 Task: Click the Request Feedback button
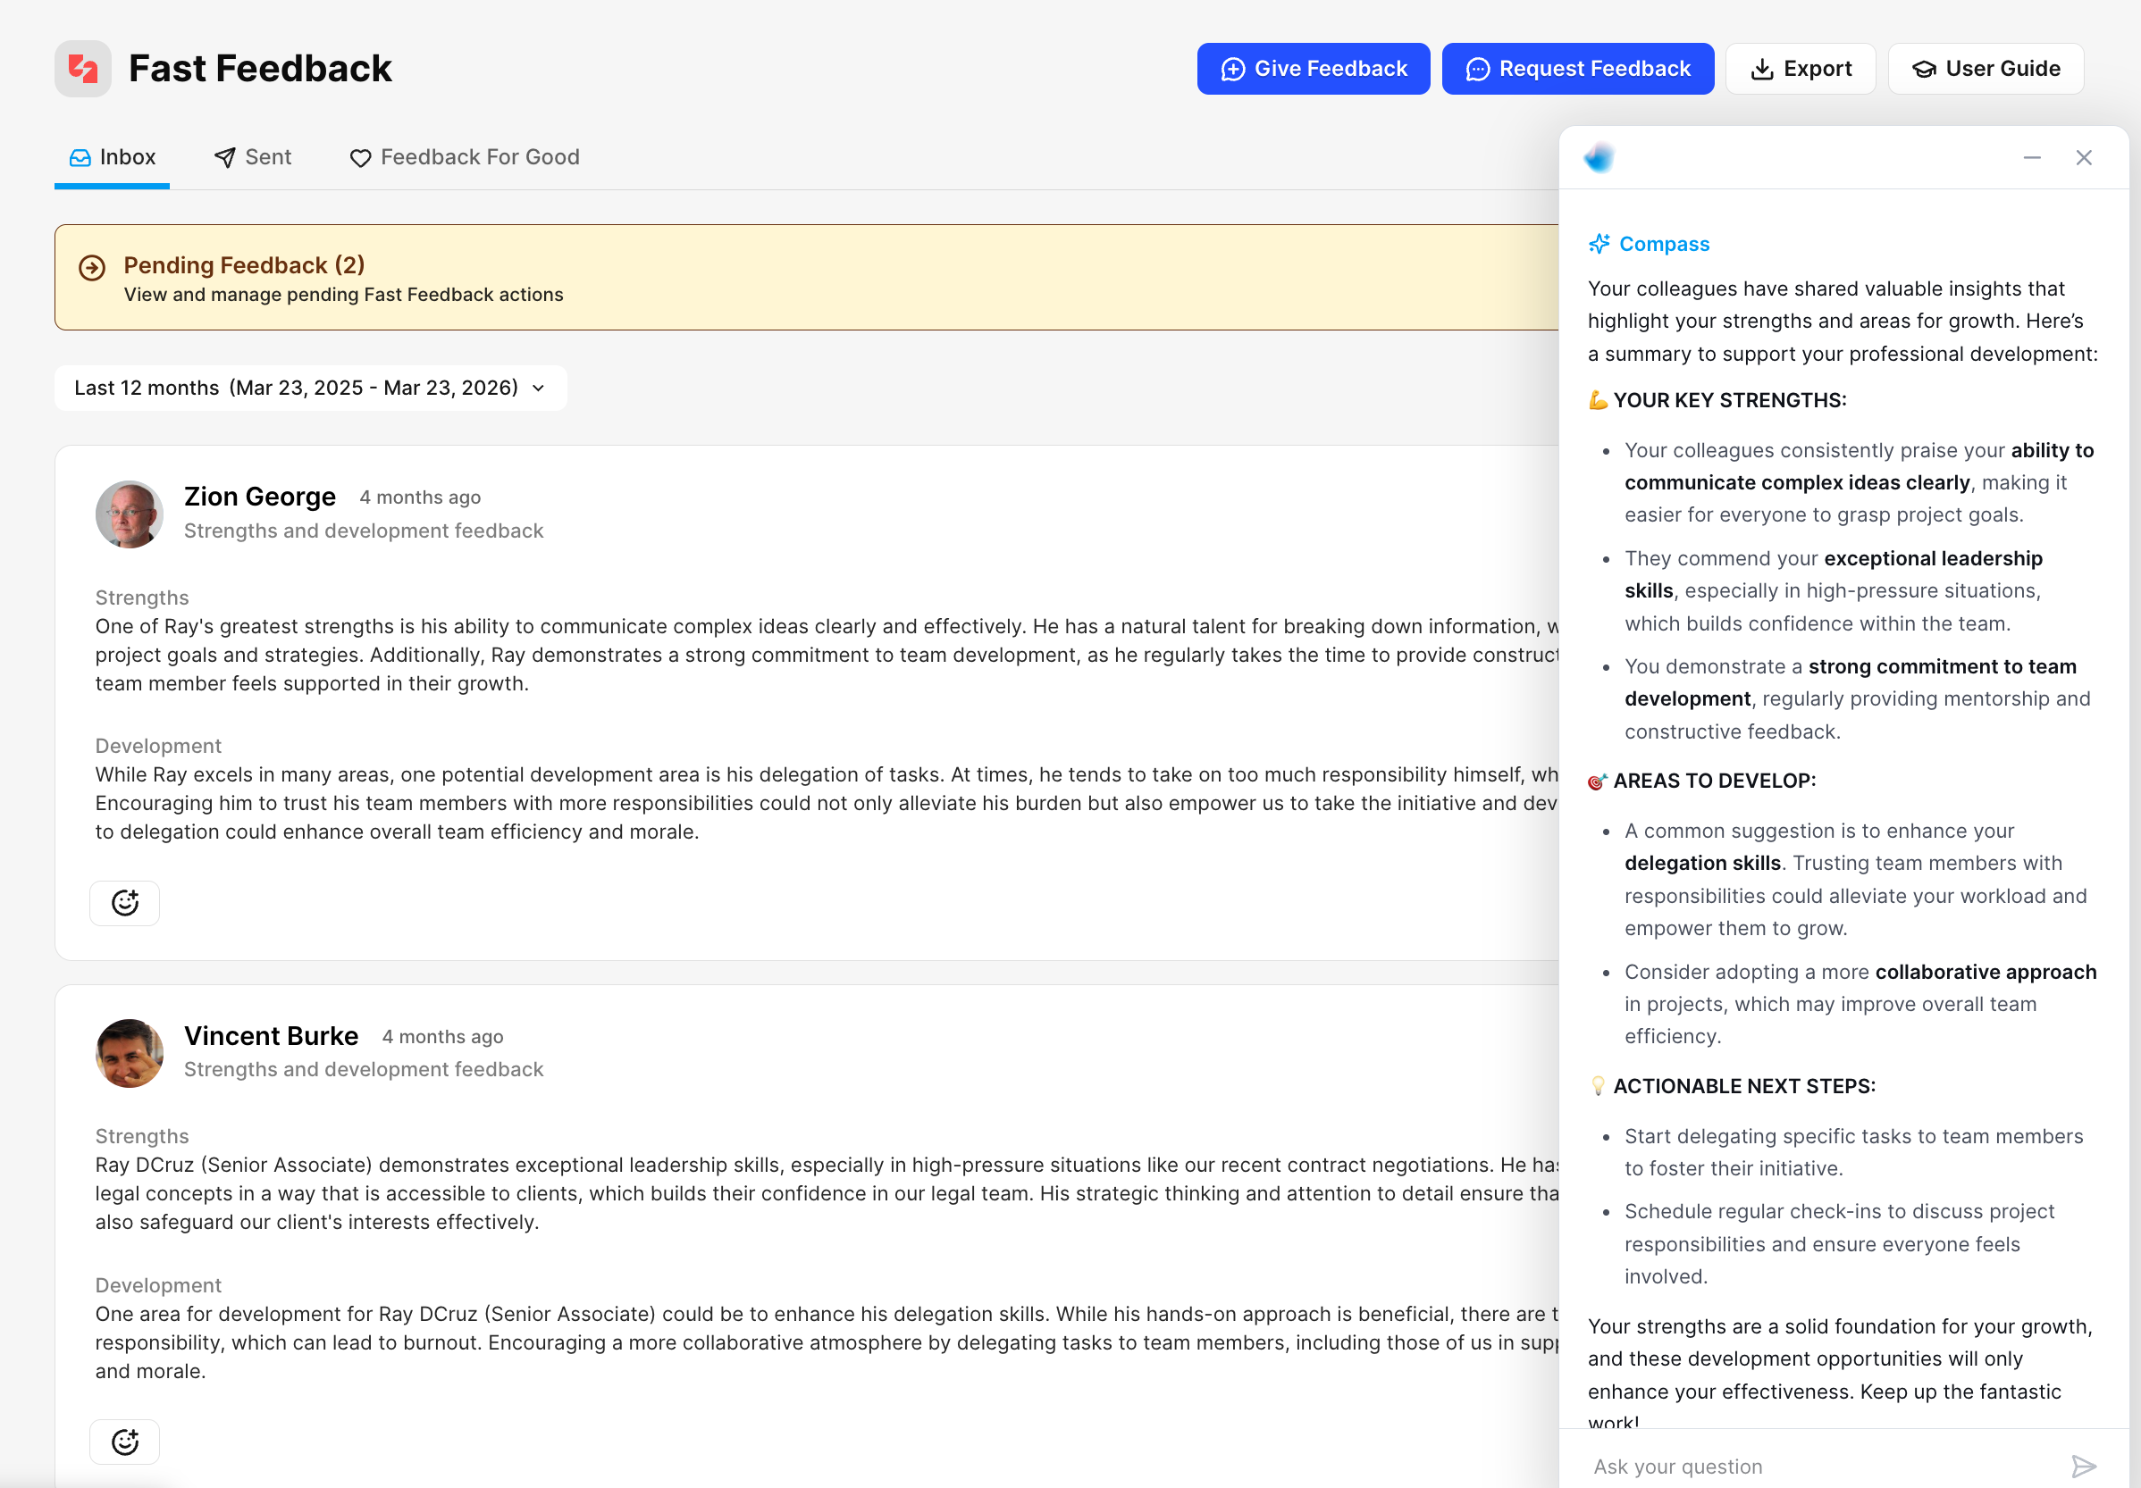click(1578, 69)
